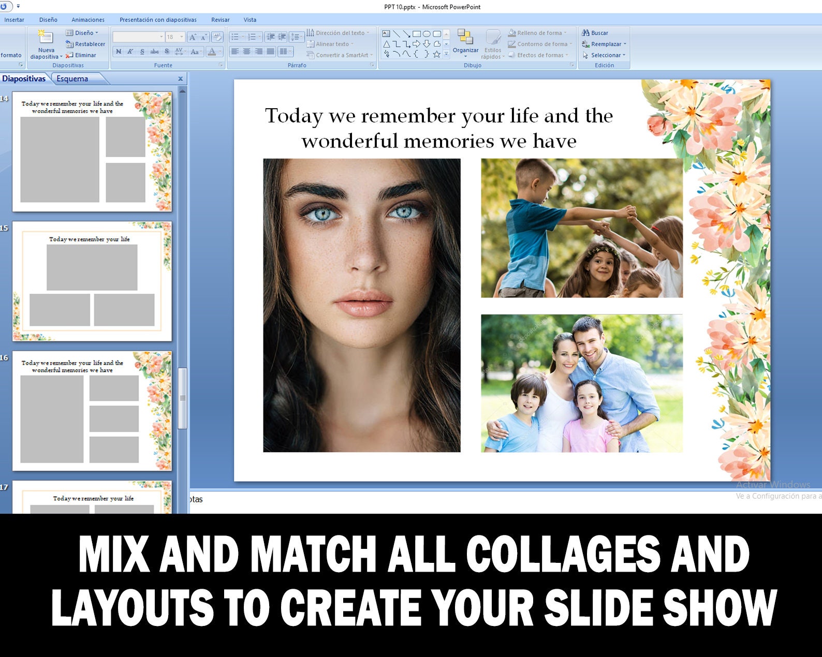Click the decrease font size icon
The image size is (822, 657).
click(204, 37)
